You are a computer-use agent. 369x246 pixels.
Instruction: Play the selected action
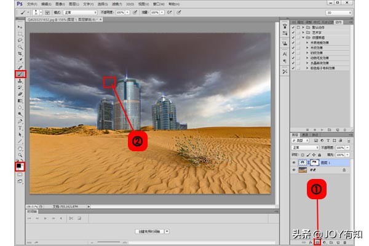pyautogui.click(x=322, y=130)
